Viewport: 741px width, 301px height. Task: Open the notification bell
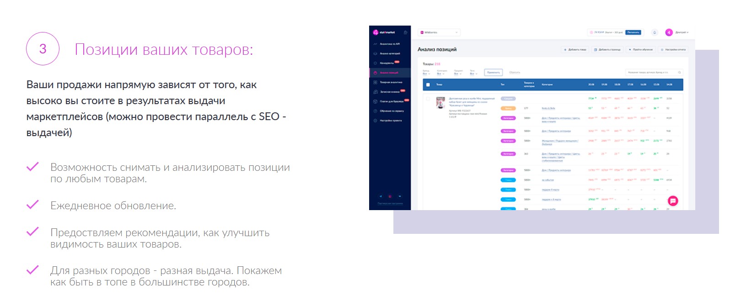[655, 32]
